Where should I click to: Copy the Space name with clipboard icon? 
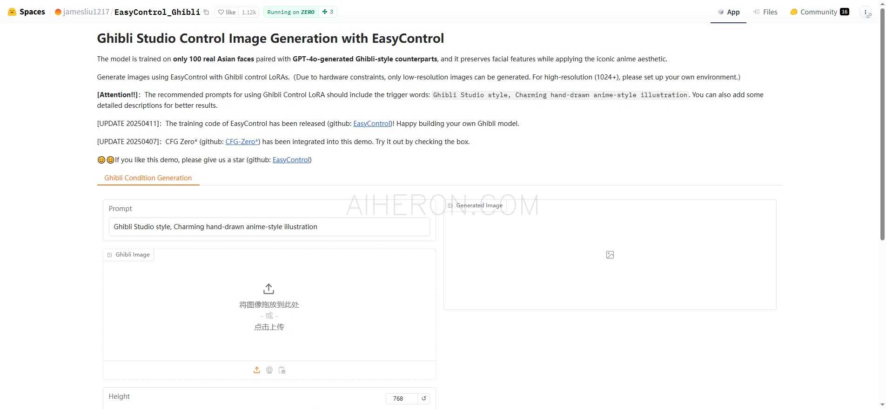click(206, 13)
